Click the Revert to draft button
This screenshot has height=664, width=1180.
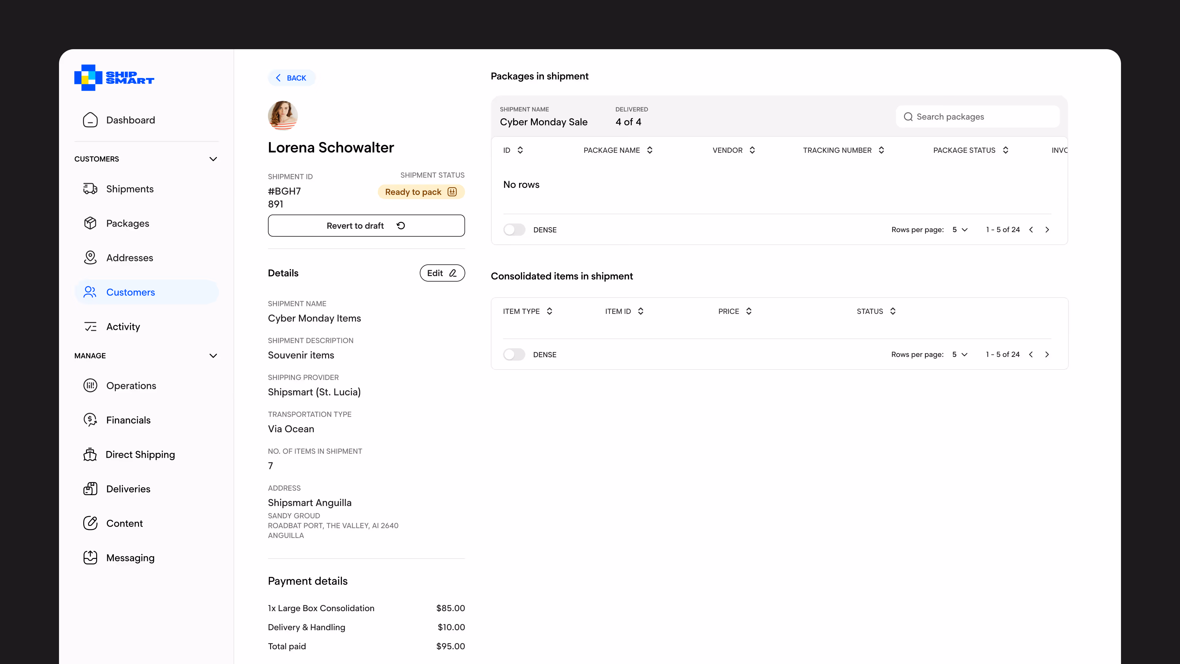366,225
